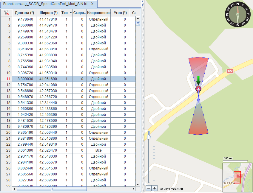Click the green direction arrow on map

tap(198, 80)
